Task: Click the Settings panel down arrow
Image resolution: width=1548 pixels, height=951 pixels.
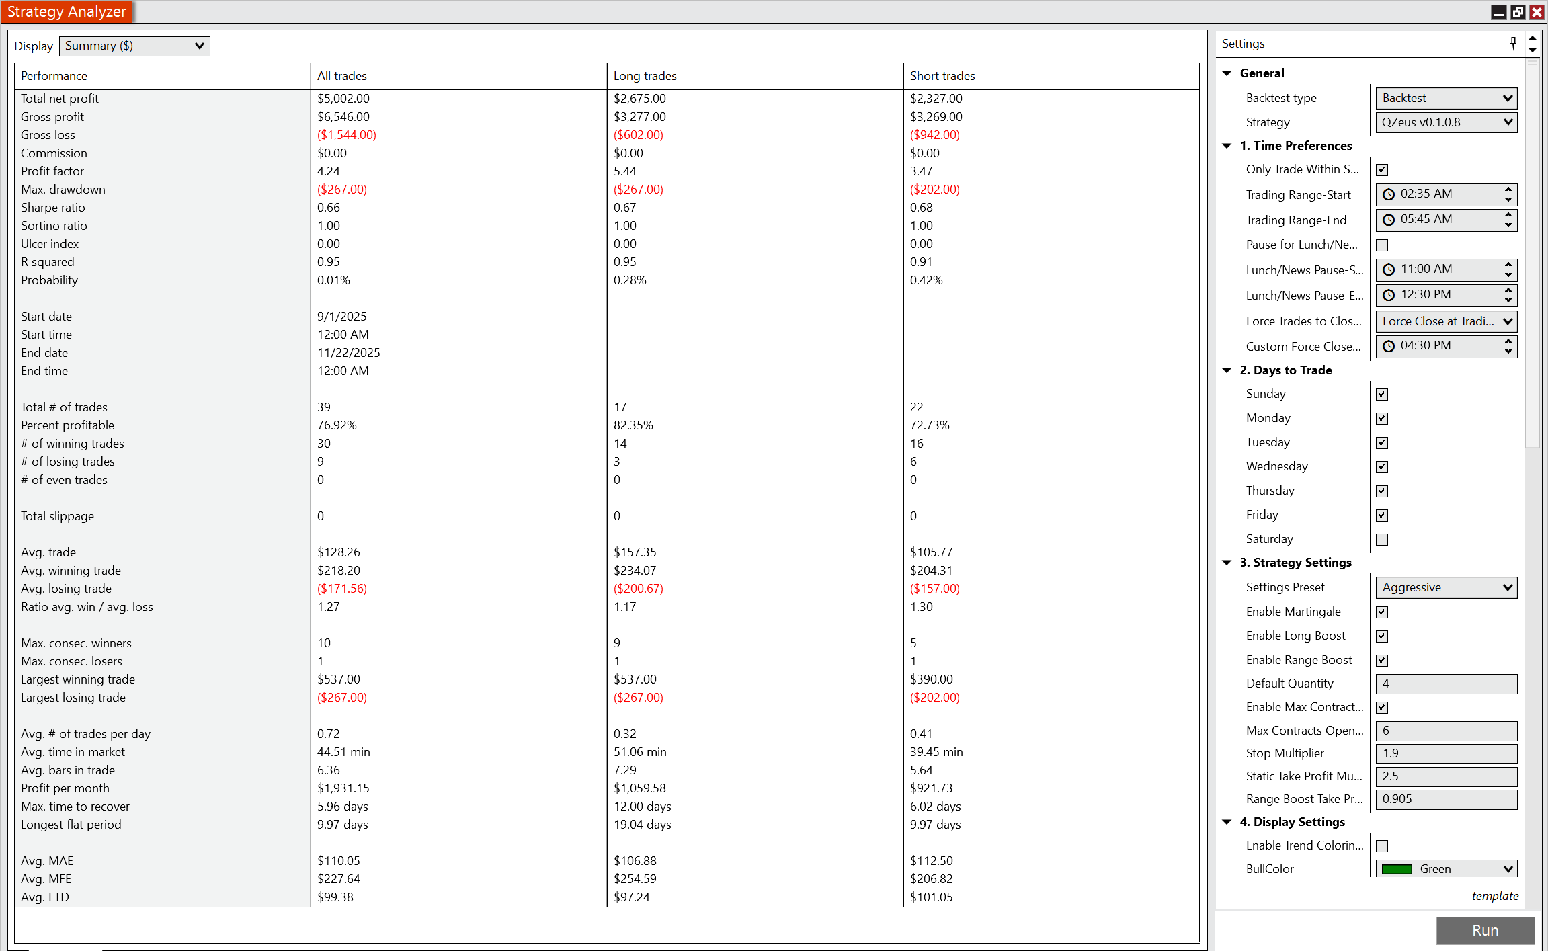Action: tap(1533, 50)
